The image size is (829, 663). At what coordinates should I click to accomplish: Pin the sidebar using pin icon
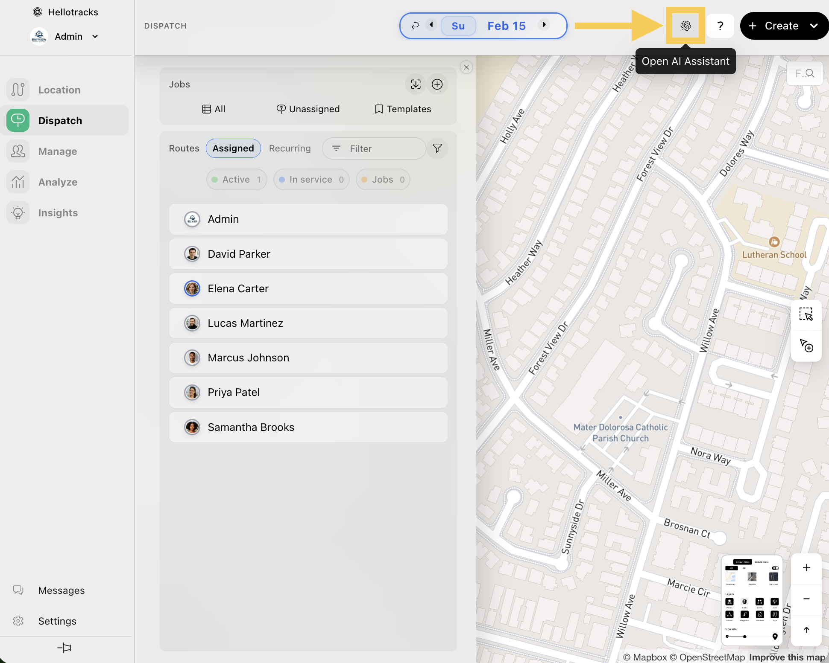(x=64, y=648)
